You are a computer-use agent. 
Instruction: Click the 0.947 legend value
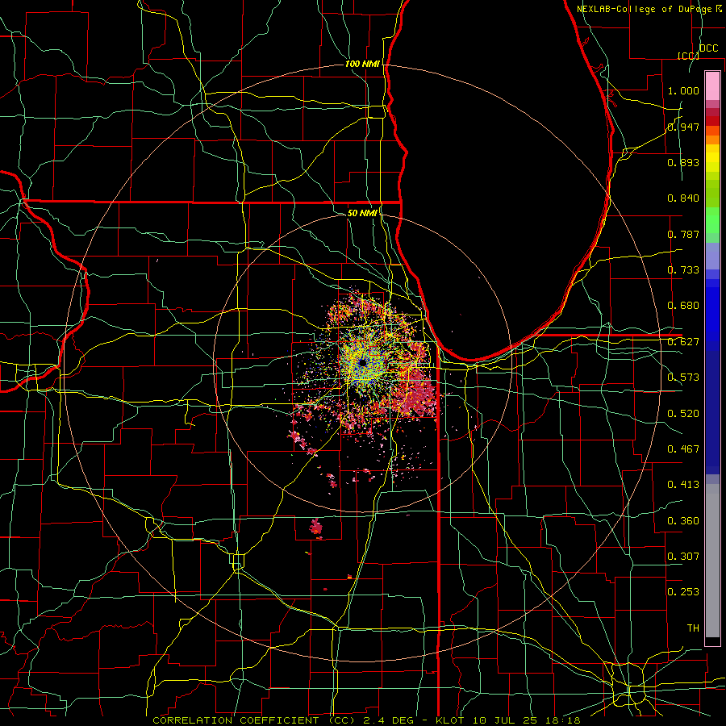tap(683, 127)
